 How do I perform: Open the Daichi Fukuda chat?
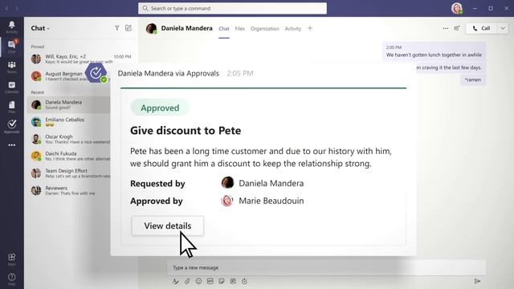click(69, 156)
